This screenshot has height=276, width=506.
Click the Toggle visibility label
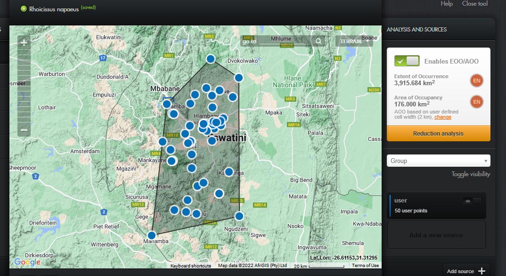click(471, 174)
